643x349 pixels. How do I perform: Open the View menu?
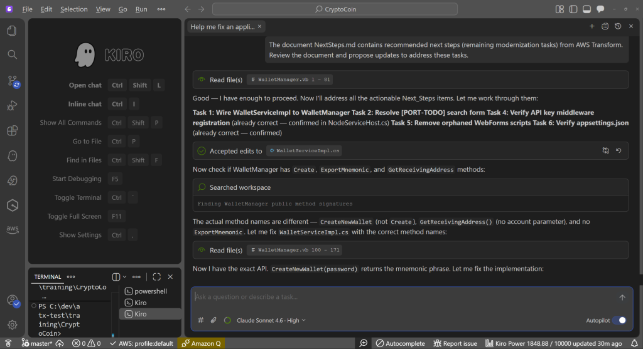pos(103,9)
